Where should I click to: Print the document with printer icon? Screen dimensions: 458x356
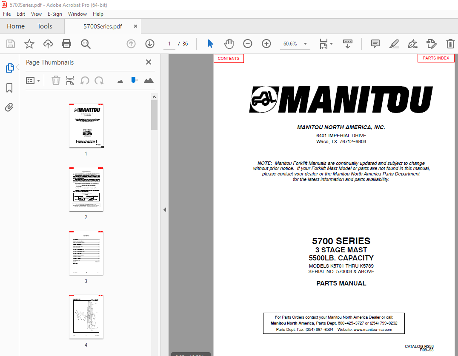pos(66,44)
